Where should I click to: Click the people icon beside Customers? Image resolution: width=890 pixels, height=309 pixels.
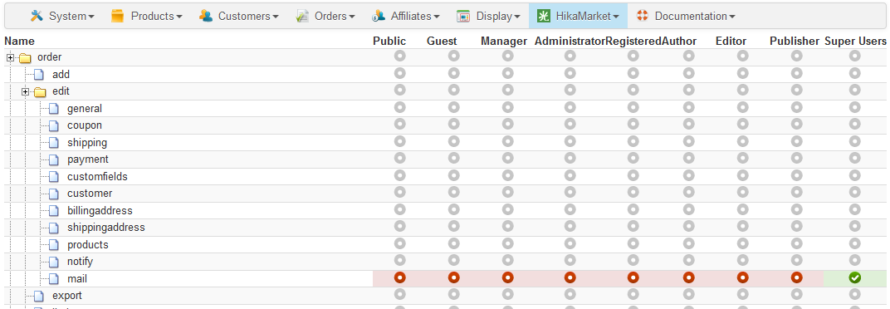(205, 16)
